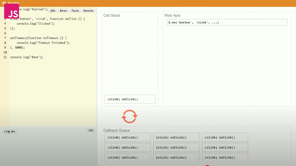Select the $.on('button', 'click', ...) Web API entry
The height and width of the screenshot is (166, 296).
click(x=227, y=22)
